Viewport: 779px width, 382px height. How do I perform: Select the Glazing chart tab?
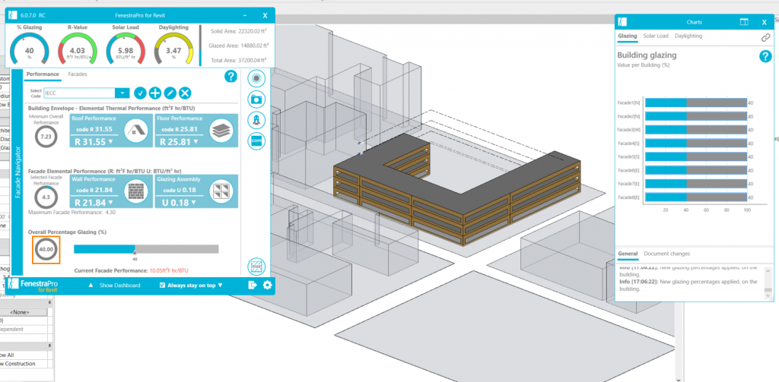click(x=627, y=36)
